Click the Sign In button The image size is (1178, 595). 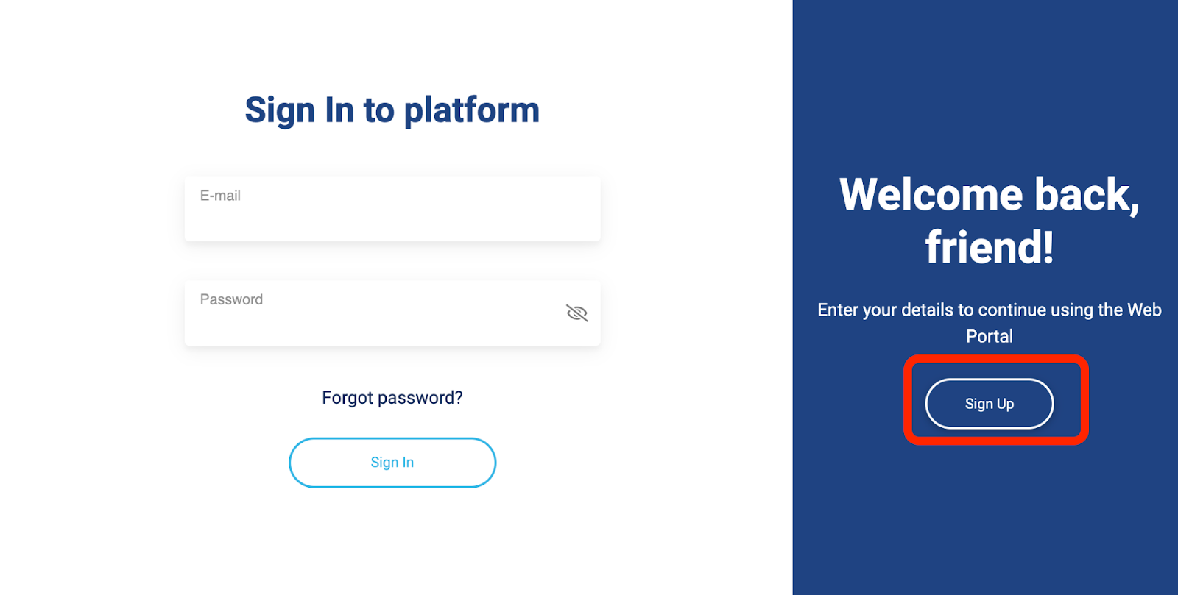click(392, 463)
